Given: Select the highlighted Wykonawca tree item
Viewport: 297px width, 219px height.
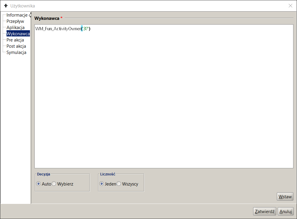Looking at the screenshot, I should click(x=18, y=34).
